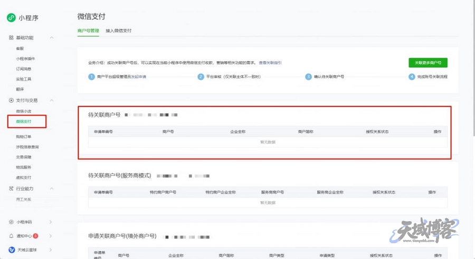Viewport: 475px width, 259px height.
Task: Click the 发起申请 link in step 1
Action: (138, 77)
